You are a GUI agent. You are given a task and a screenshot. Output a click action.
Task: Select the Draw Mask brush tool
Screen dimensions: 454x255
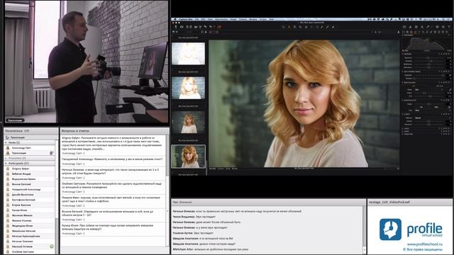(x=322, y=27)
